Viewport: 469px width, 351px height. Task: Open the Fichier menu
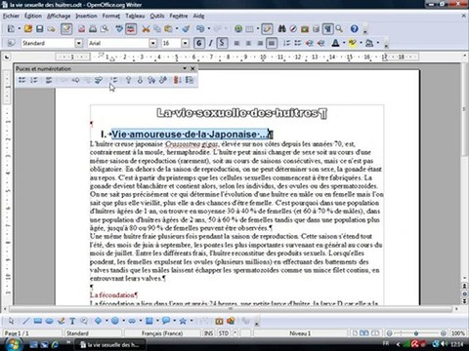point(11,16)
